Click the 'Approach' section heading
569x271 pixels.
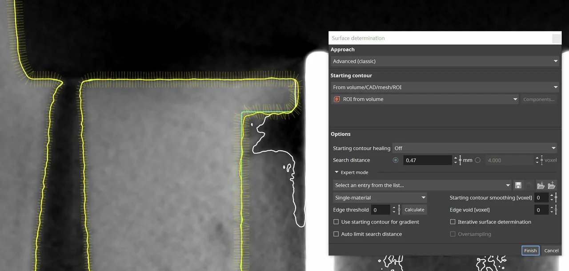tap(343, 50)
